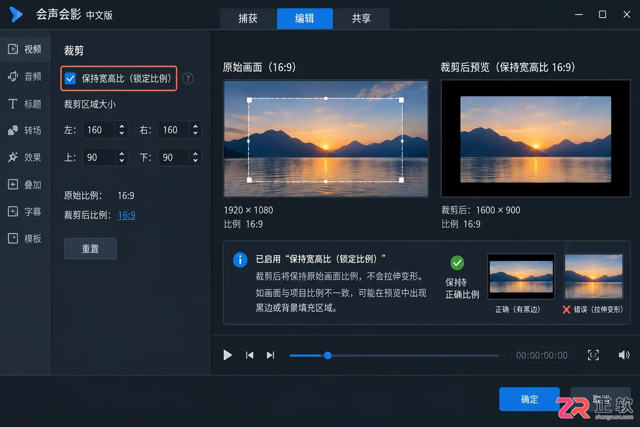Click the 正确（有黑边） example thumbnail
640x427 pixels.
coord(521,276)
